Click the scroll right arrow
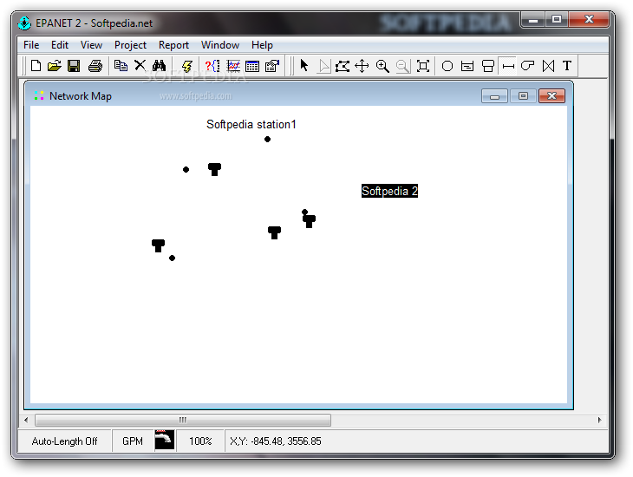The height and width of the screenshot is (477, 633). click(x=599, y=420)
